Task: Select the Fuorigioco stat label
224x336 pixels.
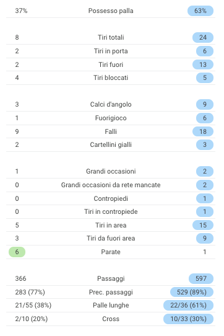Action: coord(111,118)
